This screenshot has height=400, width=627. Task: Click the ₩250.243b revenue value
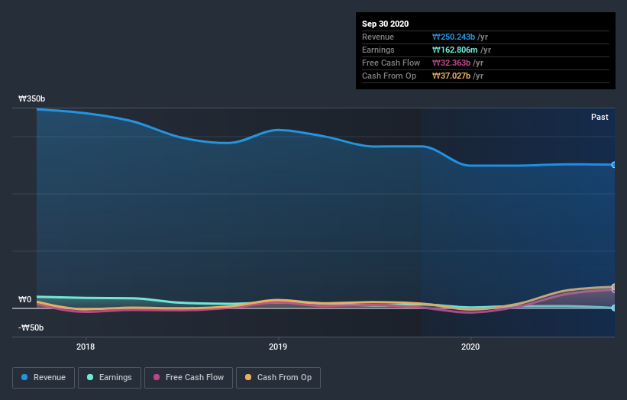point(454,37)
